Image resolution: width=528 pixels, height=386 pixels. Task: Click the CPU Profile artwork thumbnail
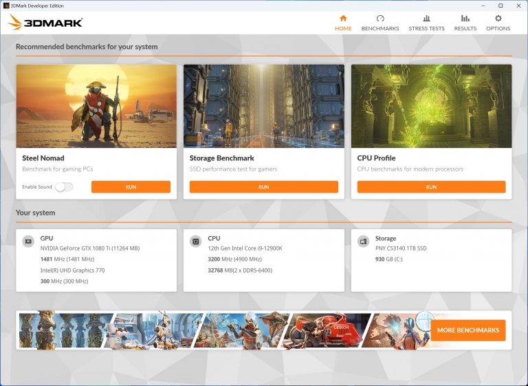pos(431,106)
